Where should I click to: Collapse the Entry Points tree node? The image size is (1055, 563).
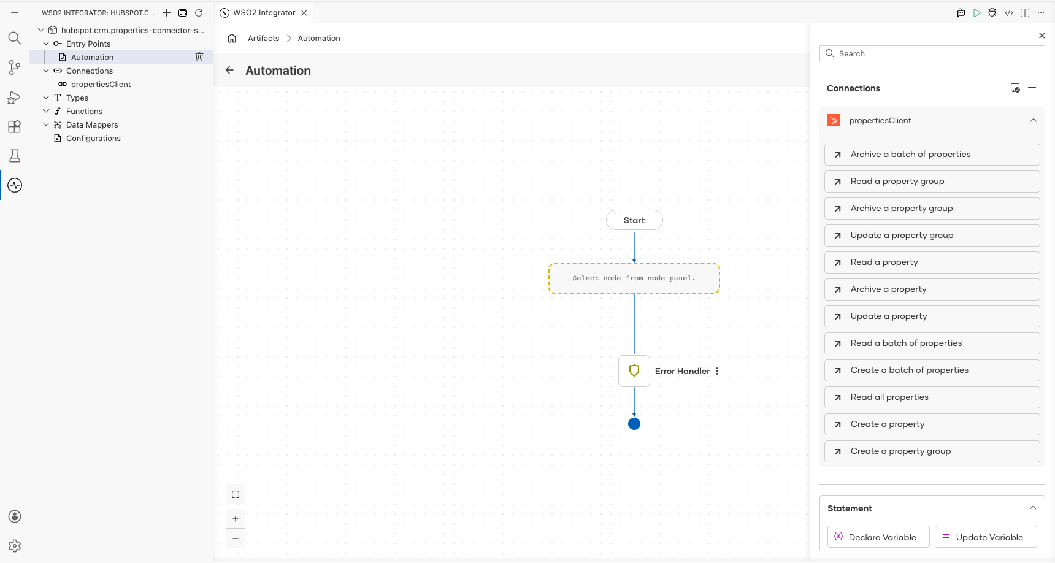pos(46,44)
